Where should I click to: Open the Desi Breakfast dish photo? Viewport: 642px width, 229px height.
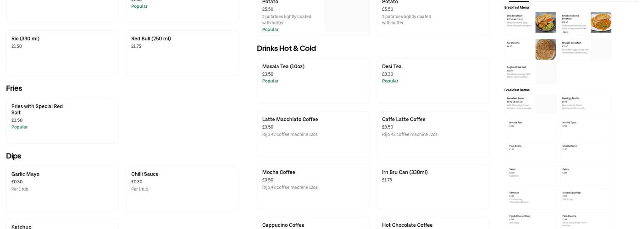coord(546,22)
